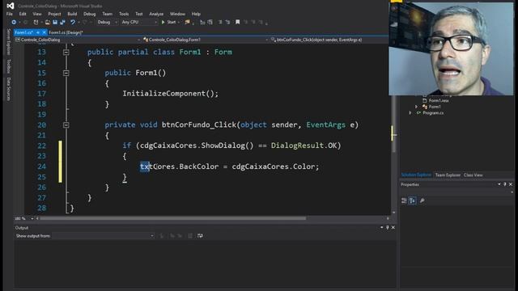Close the Form1.cs tab

click(x=44, y=32)
